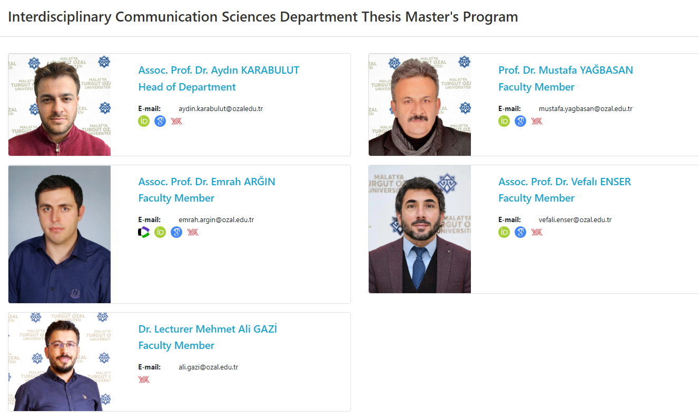Image resolution: width=699 pixels, height=420 pixels.
Task: Click Aydın Karabulut's YÖK Akademik icon
Action: [176, 122]
